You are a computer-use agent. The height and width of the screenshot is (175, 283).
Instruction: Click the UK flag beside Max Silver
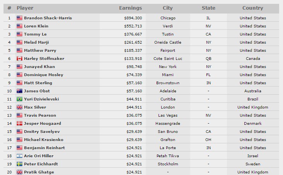[x=19, y=107]
